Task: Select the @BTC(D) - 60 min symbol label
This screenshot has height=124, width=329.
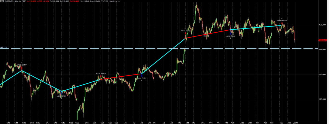Action: tap(13, 1)
